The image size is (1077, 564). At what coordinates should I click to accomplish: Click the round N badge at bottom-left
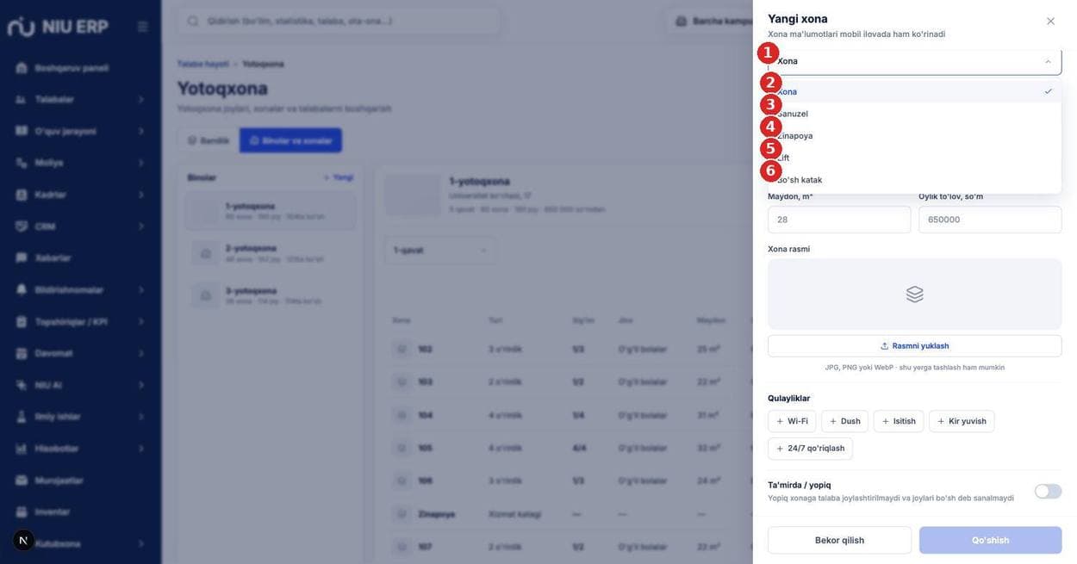(23, 541)
